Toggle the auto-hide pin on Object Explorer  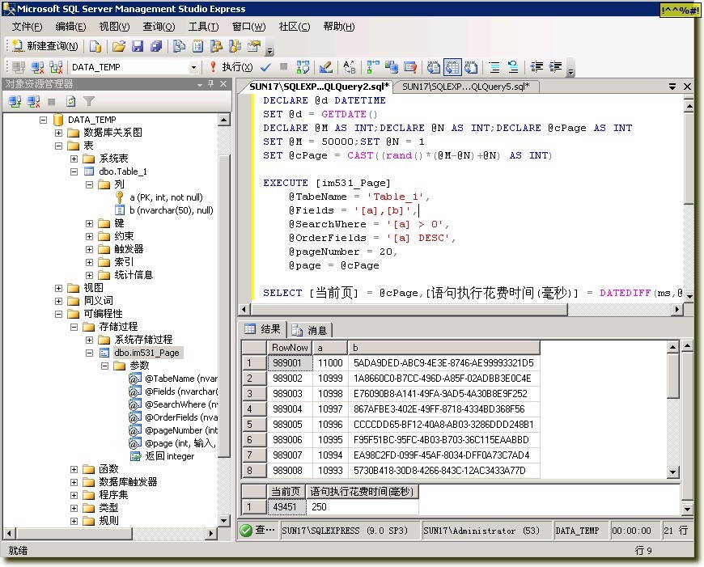212,84
